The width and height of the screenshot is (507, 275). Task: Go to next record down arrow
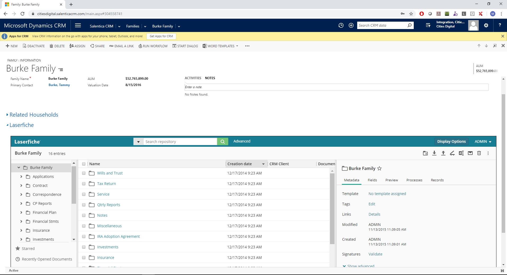486,46
